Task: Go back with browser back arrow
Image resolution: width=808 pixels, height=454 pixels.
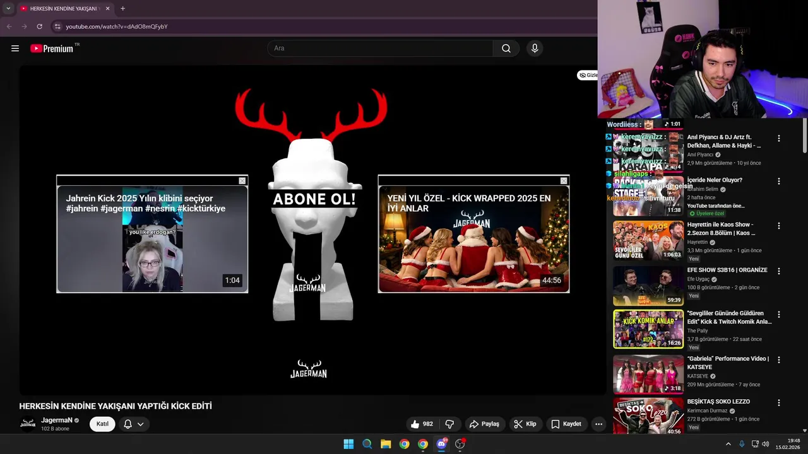Action: click(9, 26)
